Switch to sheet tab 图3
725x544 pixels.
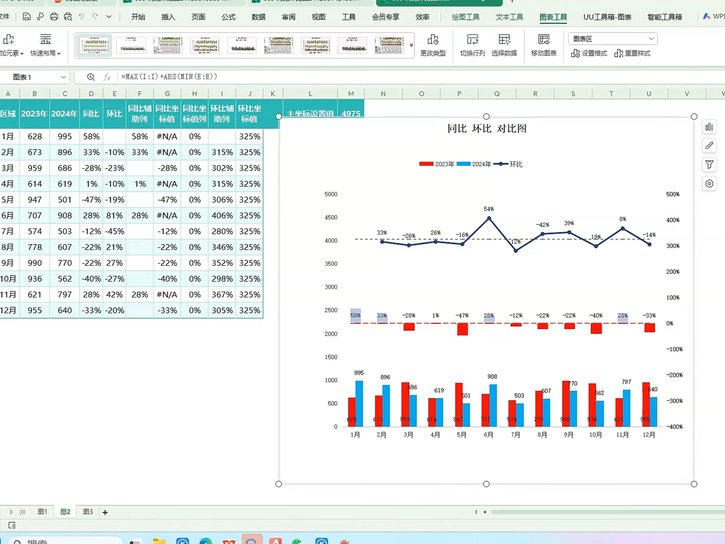[x=87, y=511]
